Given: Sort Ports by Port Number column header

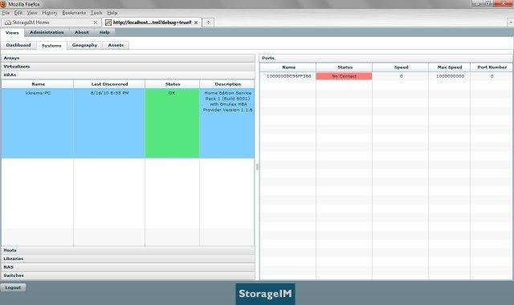Looking at the screenshot, I should (x=492, y=67).
